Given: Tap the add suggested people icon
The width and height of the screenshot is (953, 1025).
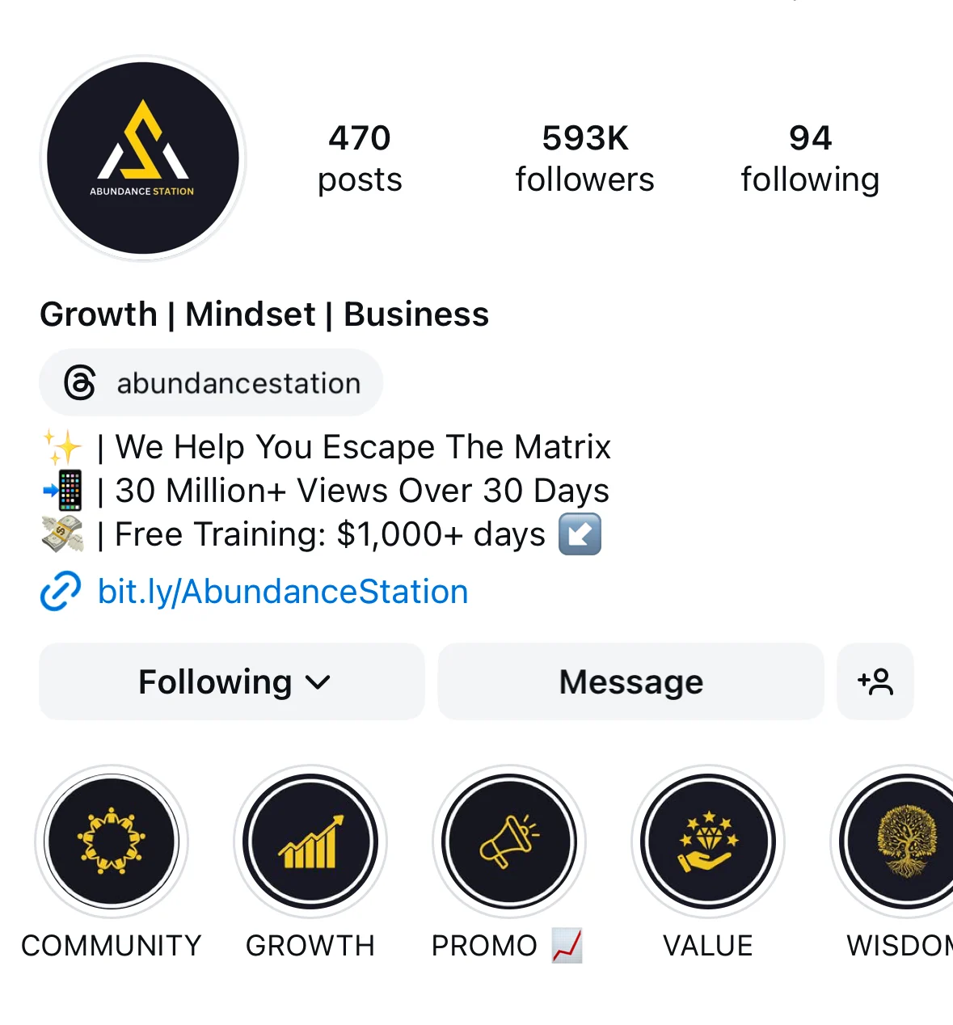Looking at the screenshot, I should [x=875, y=681].
